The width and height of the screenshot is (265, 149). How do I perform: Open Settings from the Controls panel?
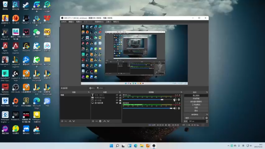(196, 108)
